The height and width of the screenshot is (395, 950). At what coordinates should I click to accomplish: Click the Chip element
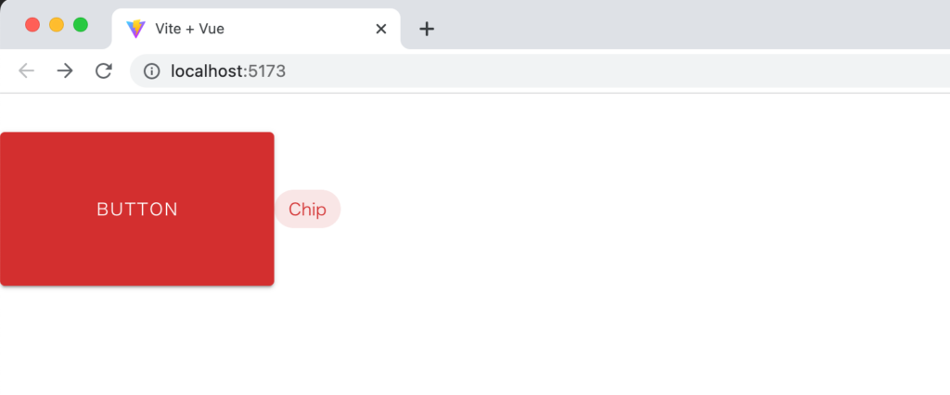[x=308, y=209]
